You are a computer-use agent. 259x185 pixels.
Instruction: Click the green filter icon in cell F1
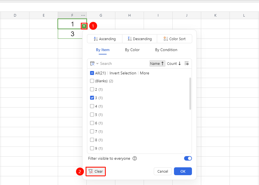(84, 26)
